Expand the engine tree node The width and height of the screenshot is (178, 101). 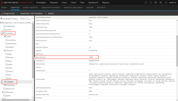5,50
